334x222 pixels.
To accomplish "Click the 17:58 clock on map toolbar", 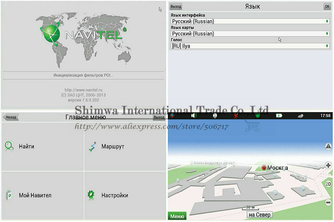I will pyautogui.click(x=325, y=115).
